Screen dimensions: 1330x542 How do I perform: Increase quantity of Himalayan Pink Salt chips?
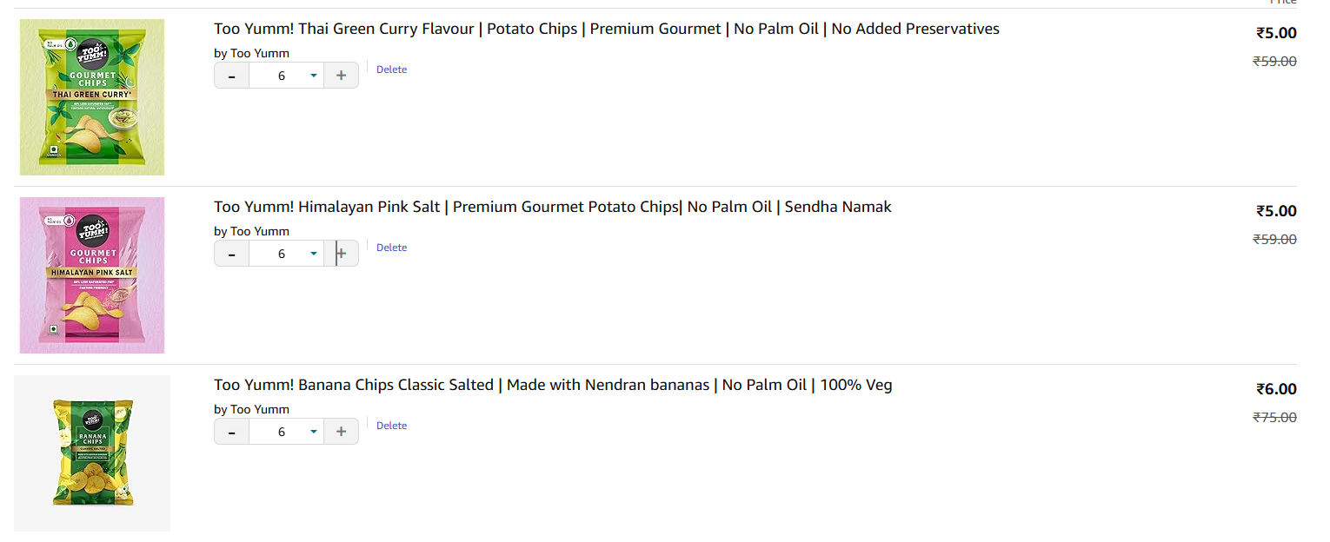pyautogui.click(x=342, y=254)
